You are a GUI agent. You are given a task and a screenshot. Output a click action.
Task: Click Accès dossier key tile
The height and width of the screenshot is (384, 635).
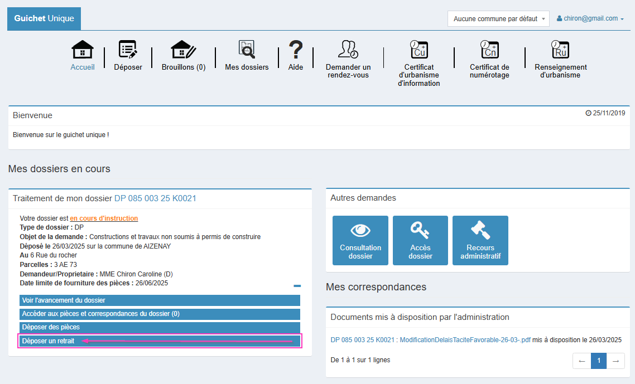point(420,240)
